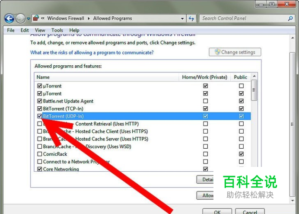Click the Allow another program button
This screenshot has width=299, height=214.
[x=205, y=195]
